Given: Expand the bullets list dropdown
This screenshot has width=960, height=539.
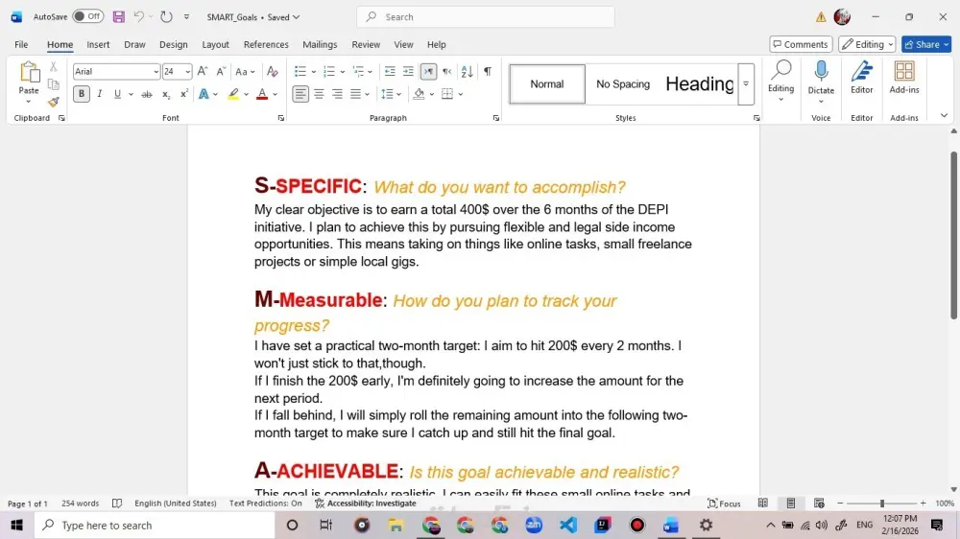Looking at the screenshot, I should pos(314,72).
